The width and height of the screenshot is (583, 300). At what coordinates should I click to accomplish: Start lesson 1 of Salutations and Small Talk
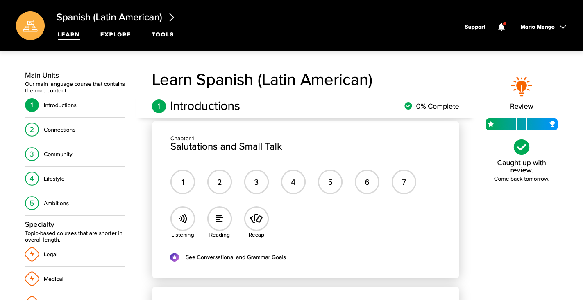tap(183, 182)
